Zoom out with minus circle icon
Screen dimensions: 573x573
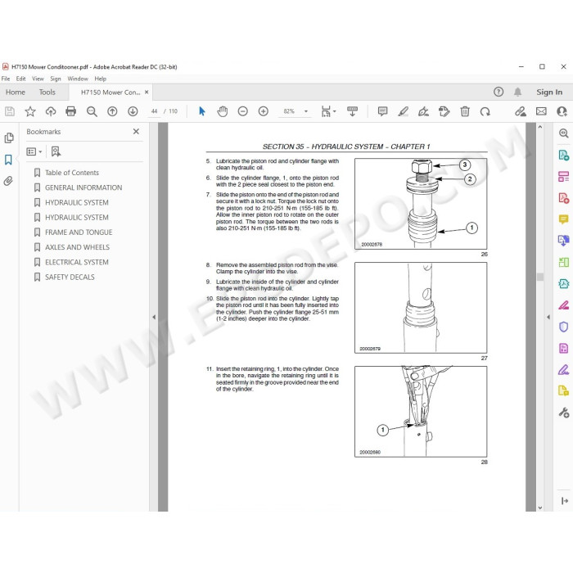[242, 111]
